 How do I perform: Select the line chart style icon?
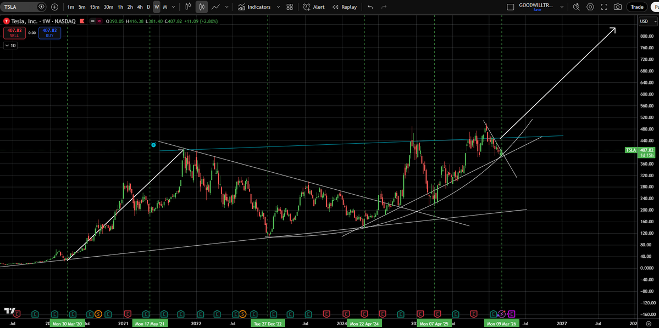[x=215, y=7]
